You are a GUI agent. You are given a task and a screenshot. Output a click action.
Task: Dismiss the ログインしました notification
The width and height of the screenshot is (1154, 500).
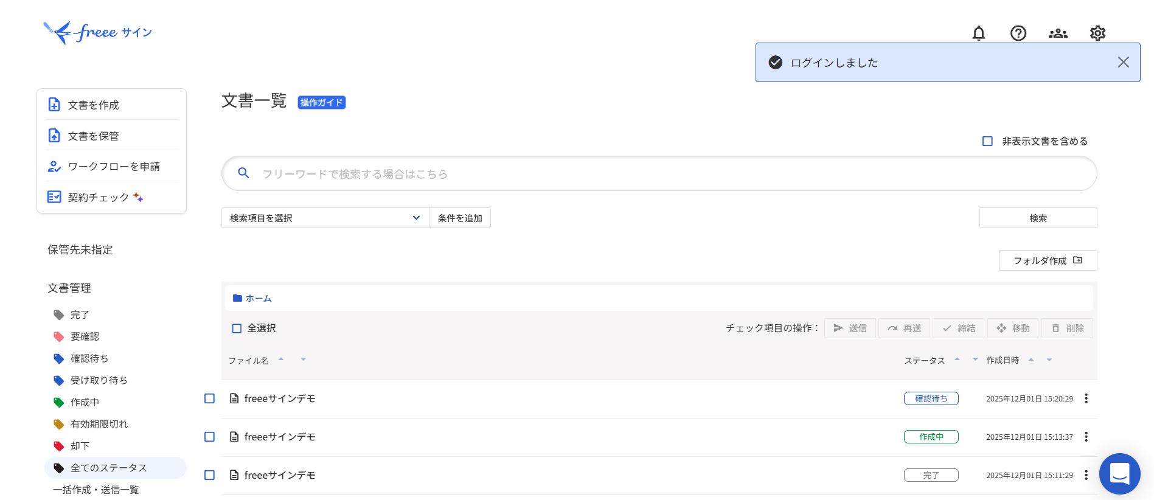[1123, 62]
